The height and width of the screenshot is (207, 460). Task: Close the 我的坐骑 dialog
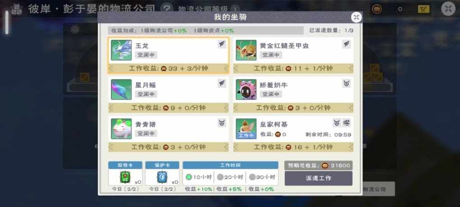pos(356,17)
